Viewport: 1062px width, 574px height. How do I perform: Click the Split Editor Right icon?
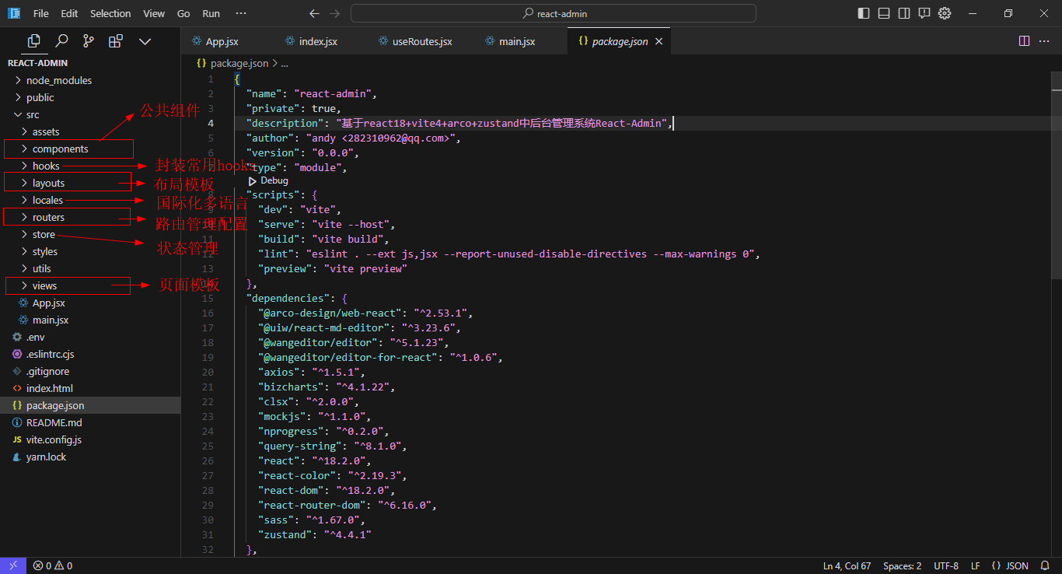[1024, 41]
